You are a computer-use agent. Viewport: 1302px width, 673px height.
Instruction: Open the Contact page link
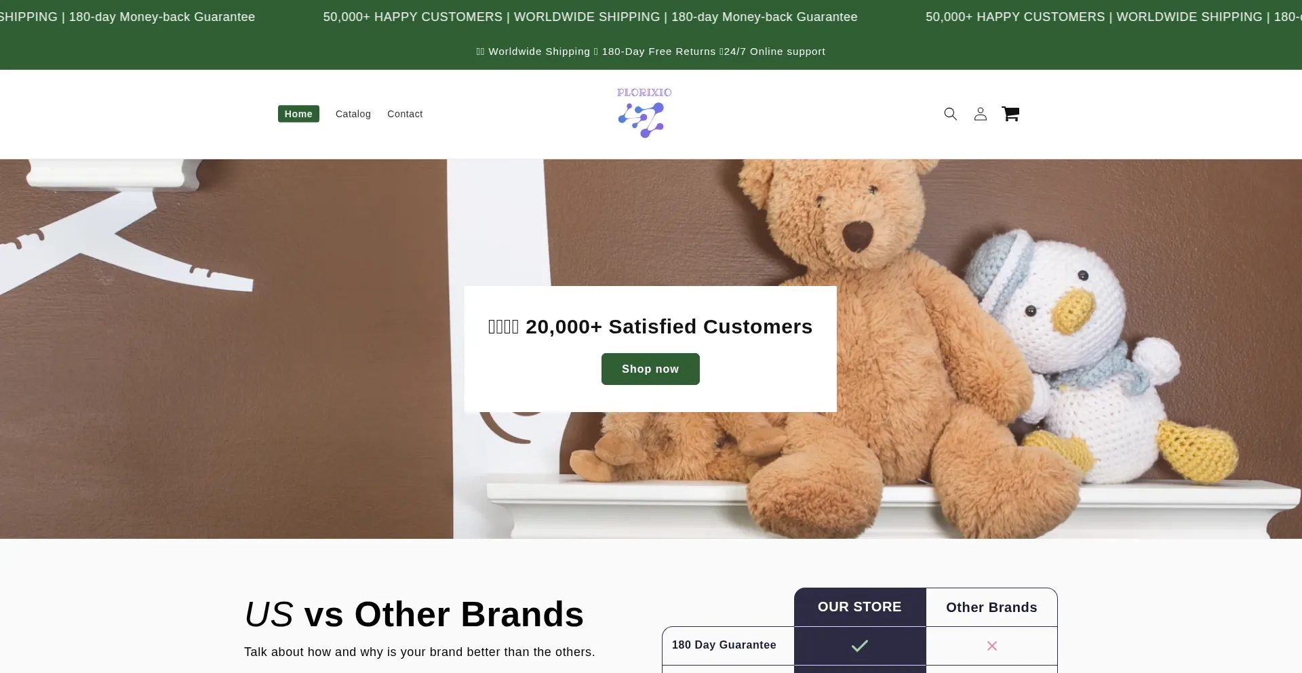(x=405, y=114)
